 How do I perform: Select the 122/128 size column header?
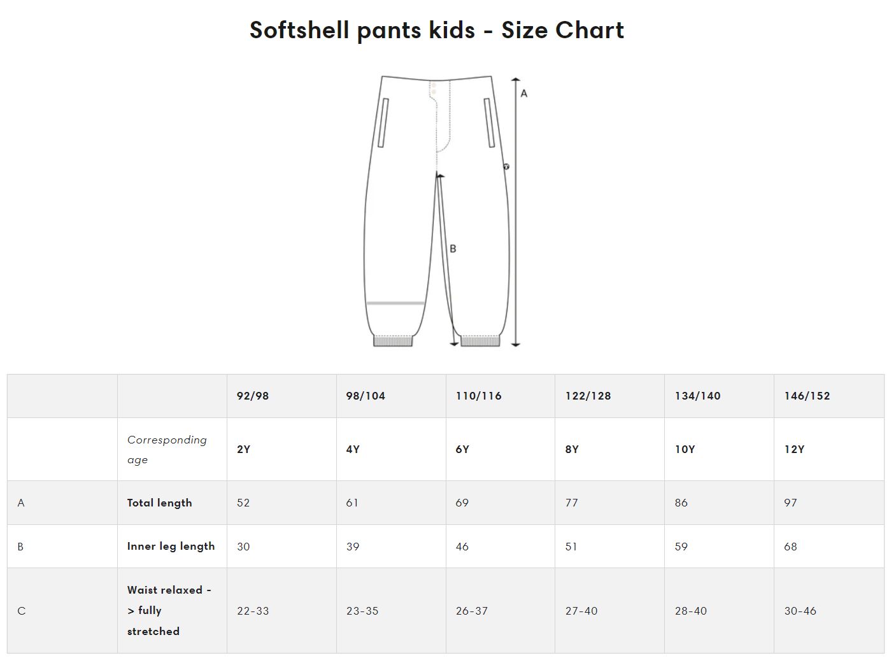(x=588, y=396)
